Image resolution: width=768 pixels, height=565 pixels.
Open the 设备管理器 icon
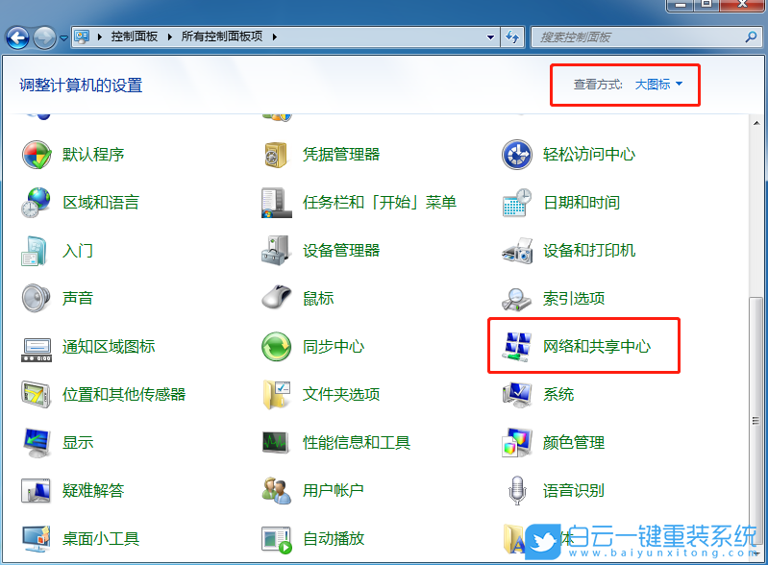276,250
